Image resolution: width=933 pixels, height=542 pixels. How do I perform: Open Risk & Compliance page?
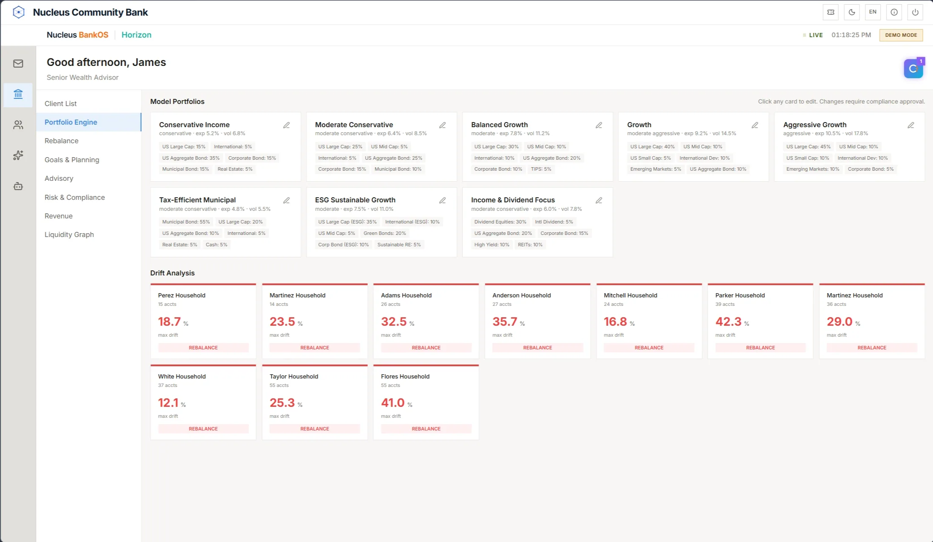(89, 197)
